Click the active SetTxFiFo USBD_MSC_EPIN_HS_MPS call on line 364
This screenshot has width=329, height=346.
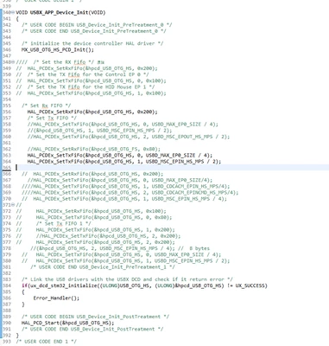point(124,162)
